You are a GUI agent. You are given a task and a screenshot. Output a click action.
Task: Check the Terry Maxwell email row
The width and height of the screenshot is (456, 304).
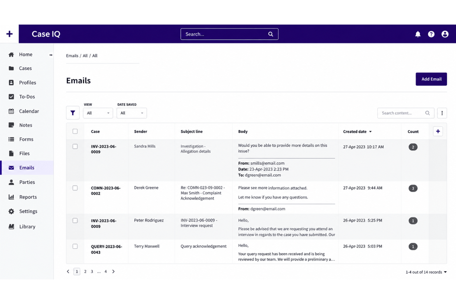pos(75,246)
